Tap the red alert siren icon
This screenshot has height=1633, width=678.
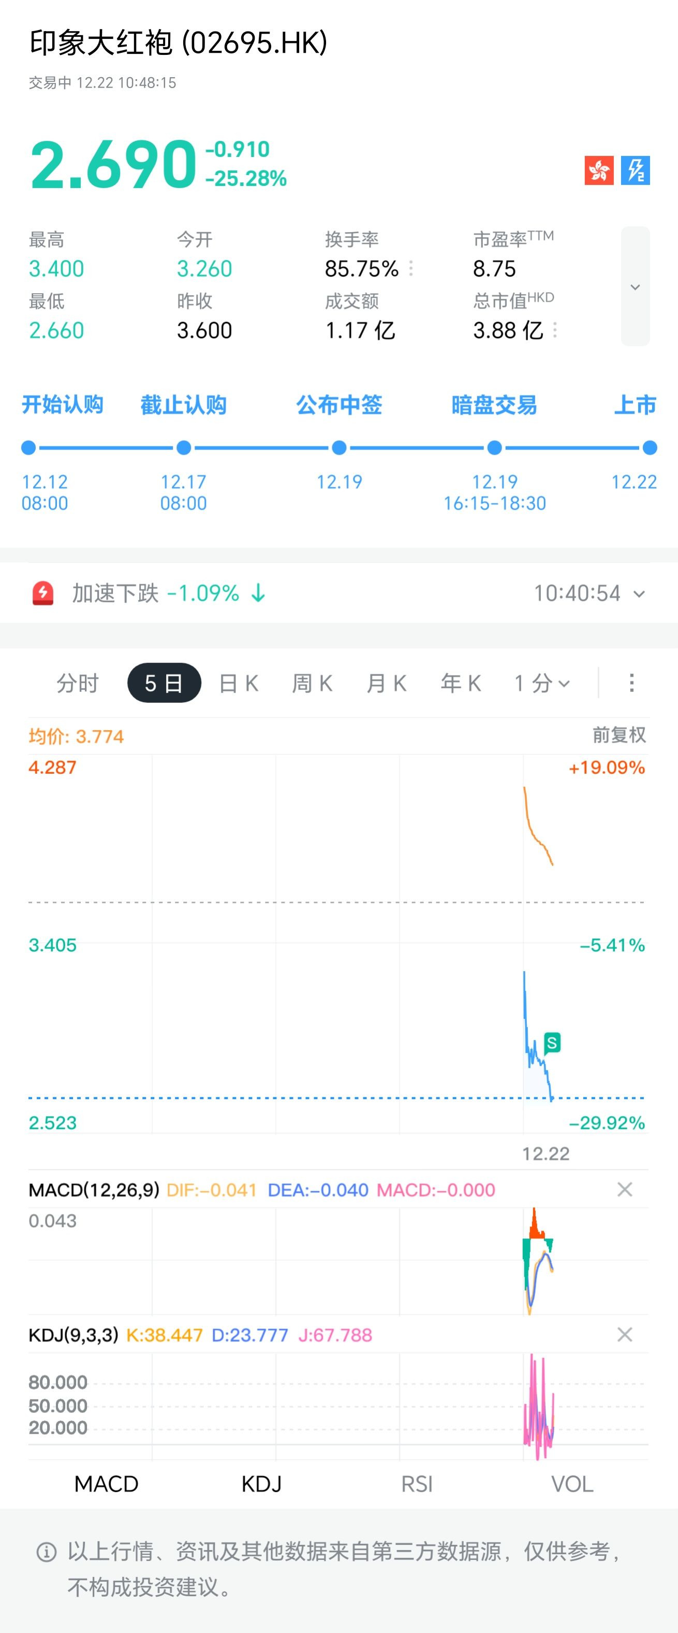tap(43, 594)
